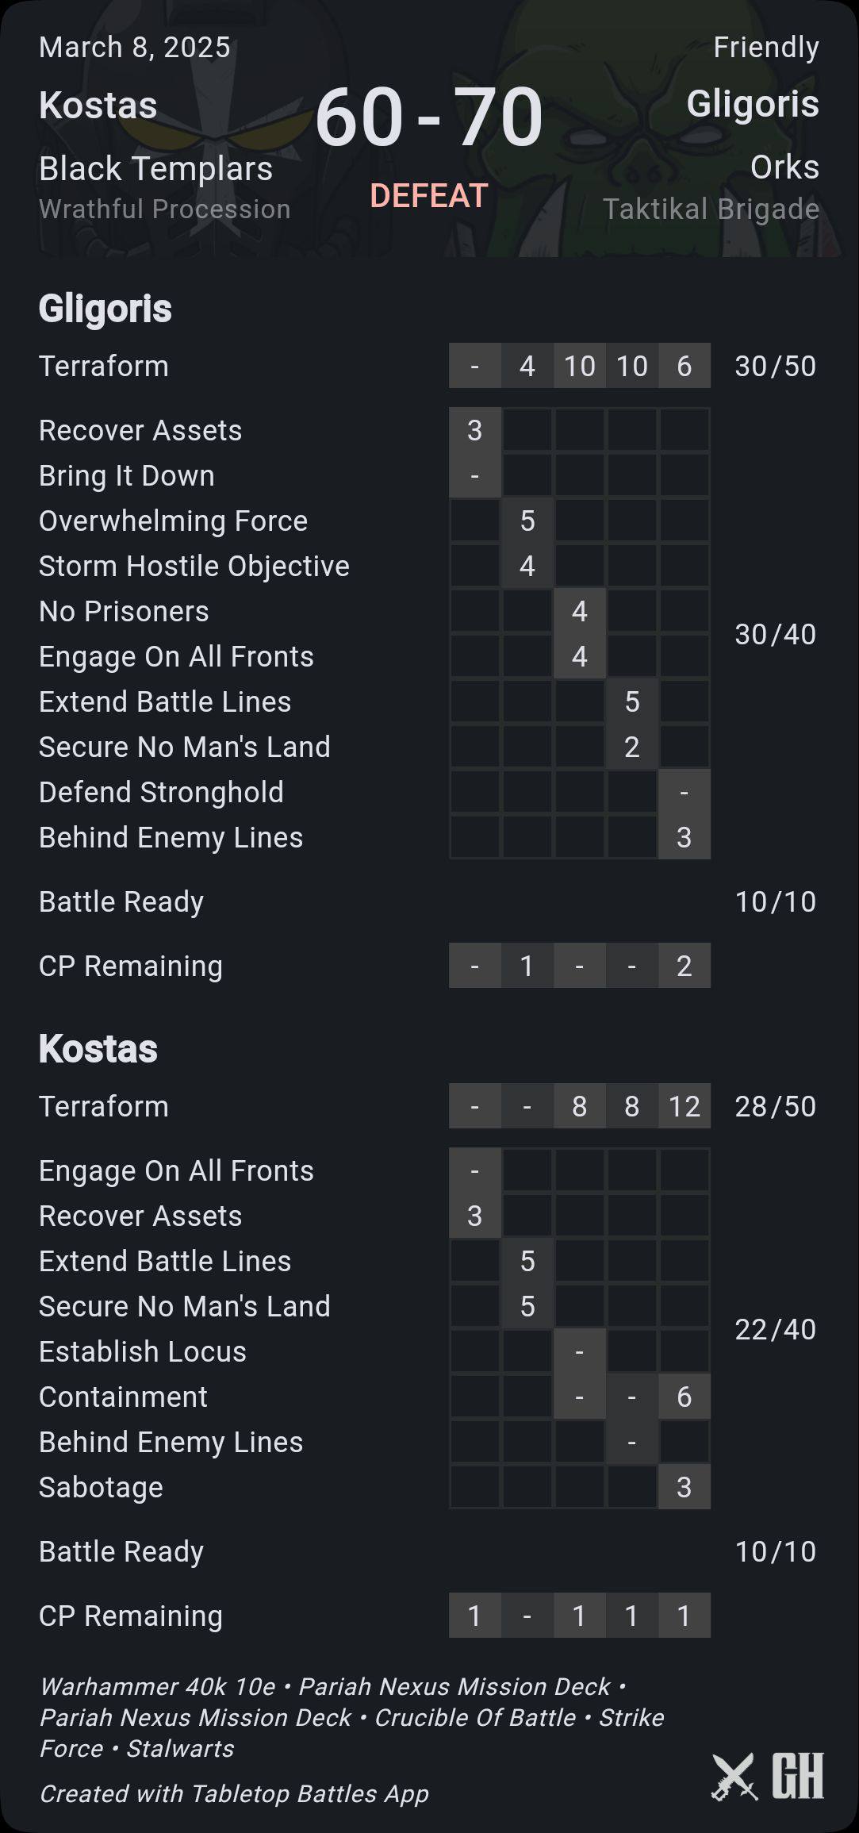Open the Wrathful Procession detachment label
This screenshot has height=1833, width=859.
click(164, 209)
